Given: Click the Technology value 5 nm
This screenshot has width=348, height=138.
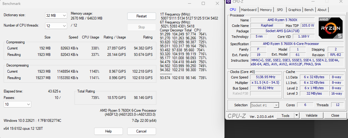Looking at the screenshot, I should point(259,37).
